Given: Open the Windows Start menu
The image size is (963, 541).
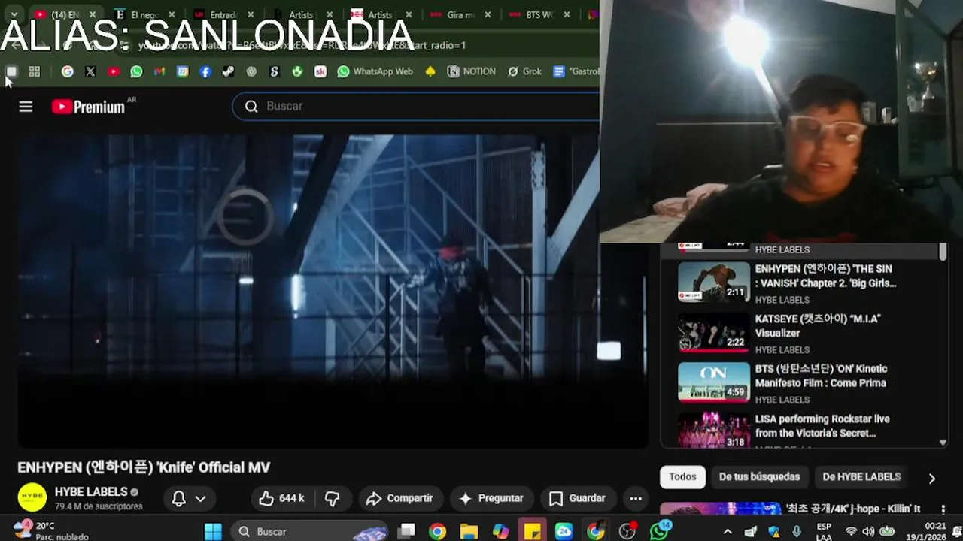Looking at the screenshot, I should pyautogui.click(x=213, y=531).
